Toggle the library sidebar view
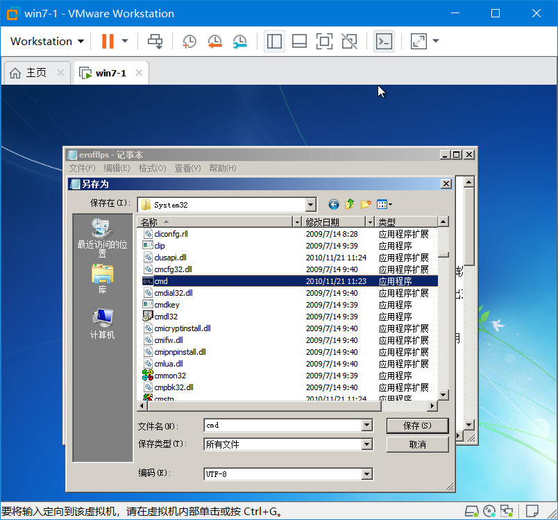This screenshot has width=558, height=520. tap(274, 41)
